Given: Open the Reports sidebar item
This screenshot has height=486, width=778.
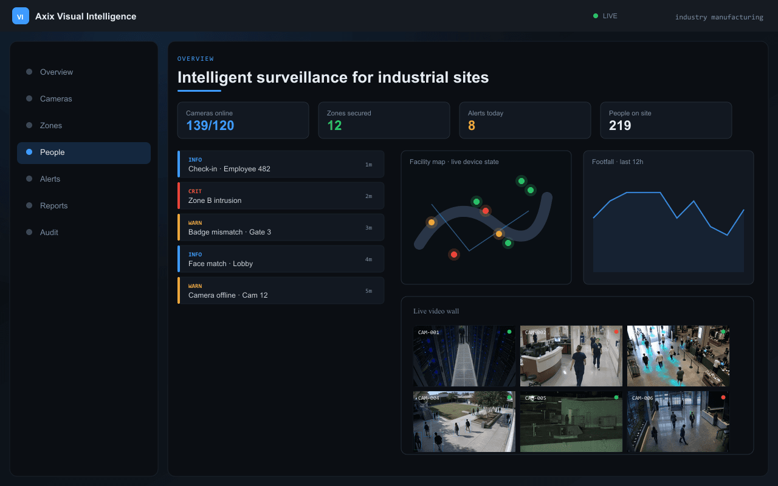Looking at the screenshot, I should (x=84, y=205).
